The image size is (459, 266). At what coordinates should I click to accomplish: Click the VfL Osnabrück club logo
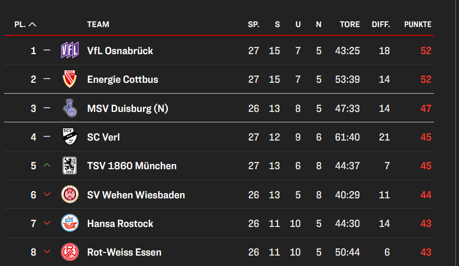coord(70,50)
